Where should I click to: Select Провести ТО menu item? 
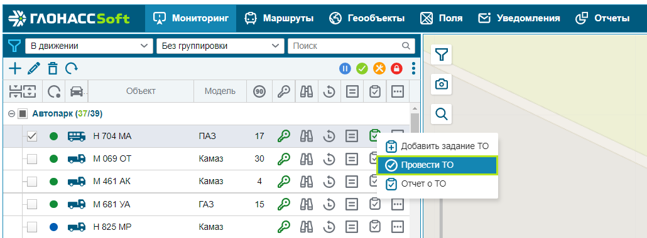(437, 165)
